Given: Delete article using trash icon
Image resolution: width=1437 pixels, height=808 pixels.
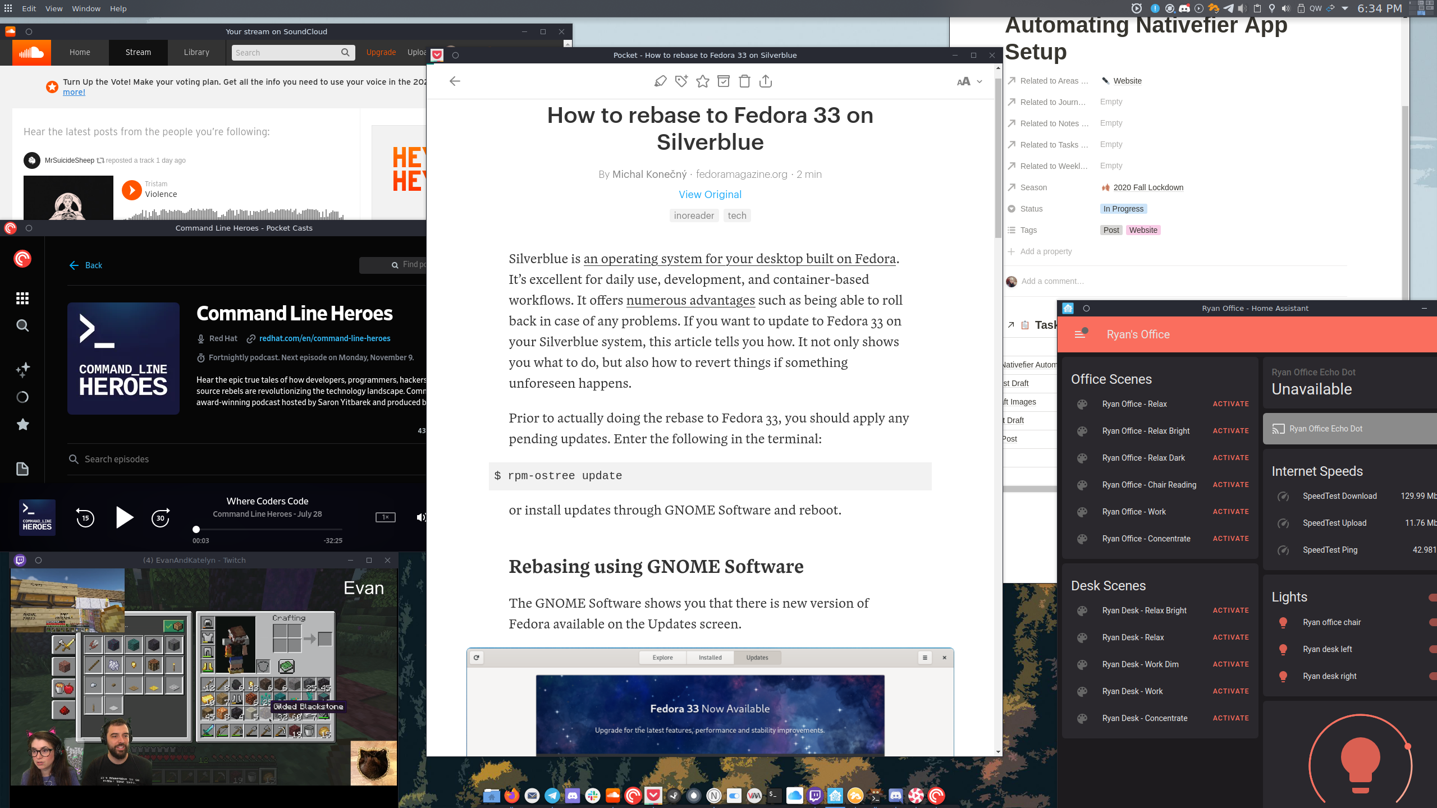Looking at the screenshot, I should pos(744,81).
